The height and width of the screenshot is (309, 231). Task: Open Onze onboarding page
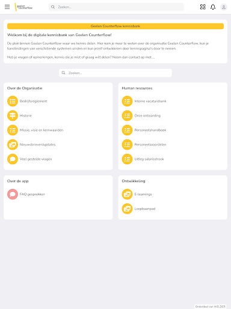(x=147, y=116)
